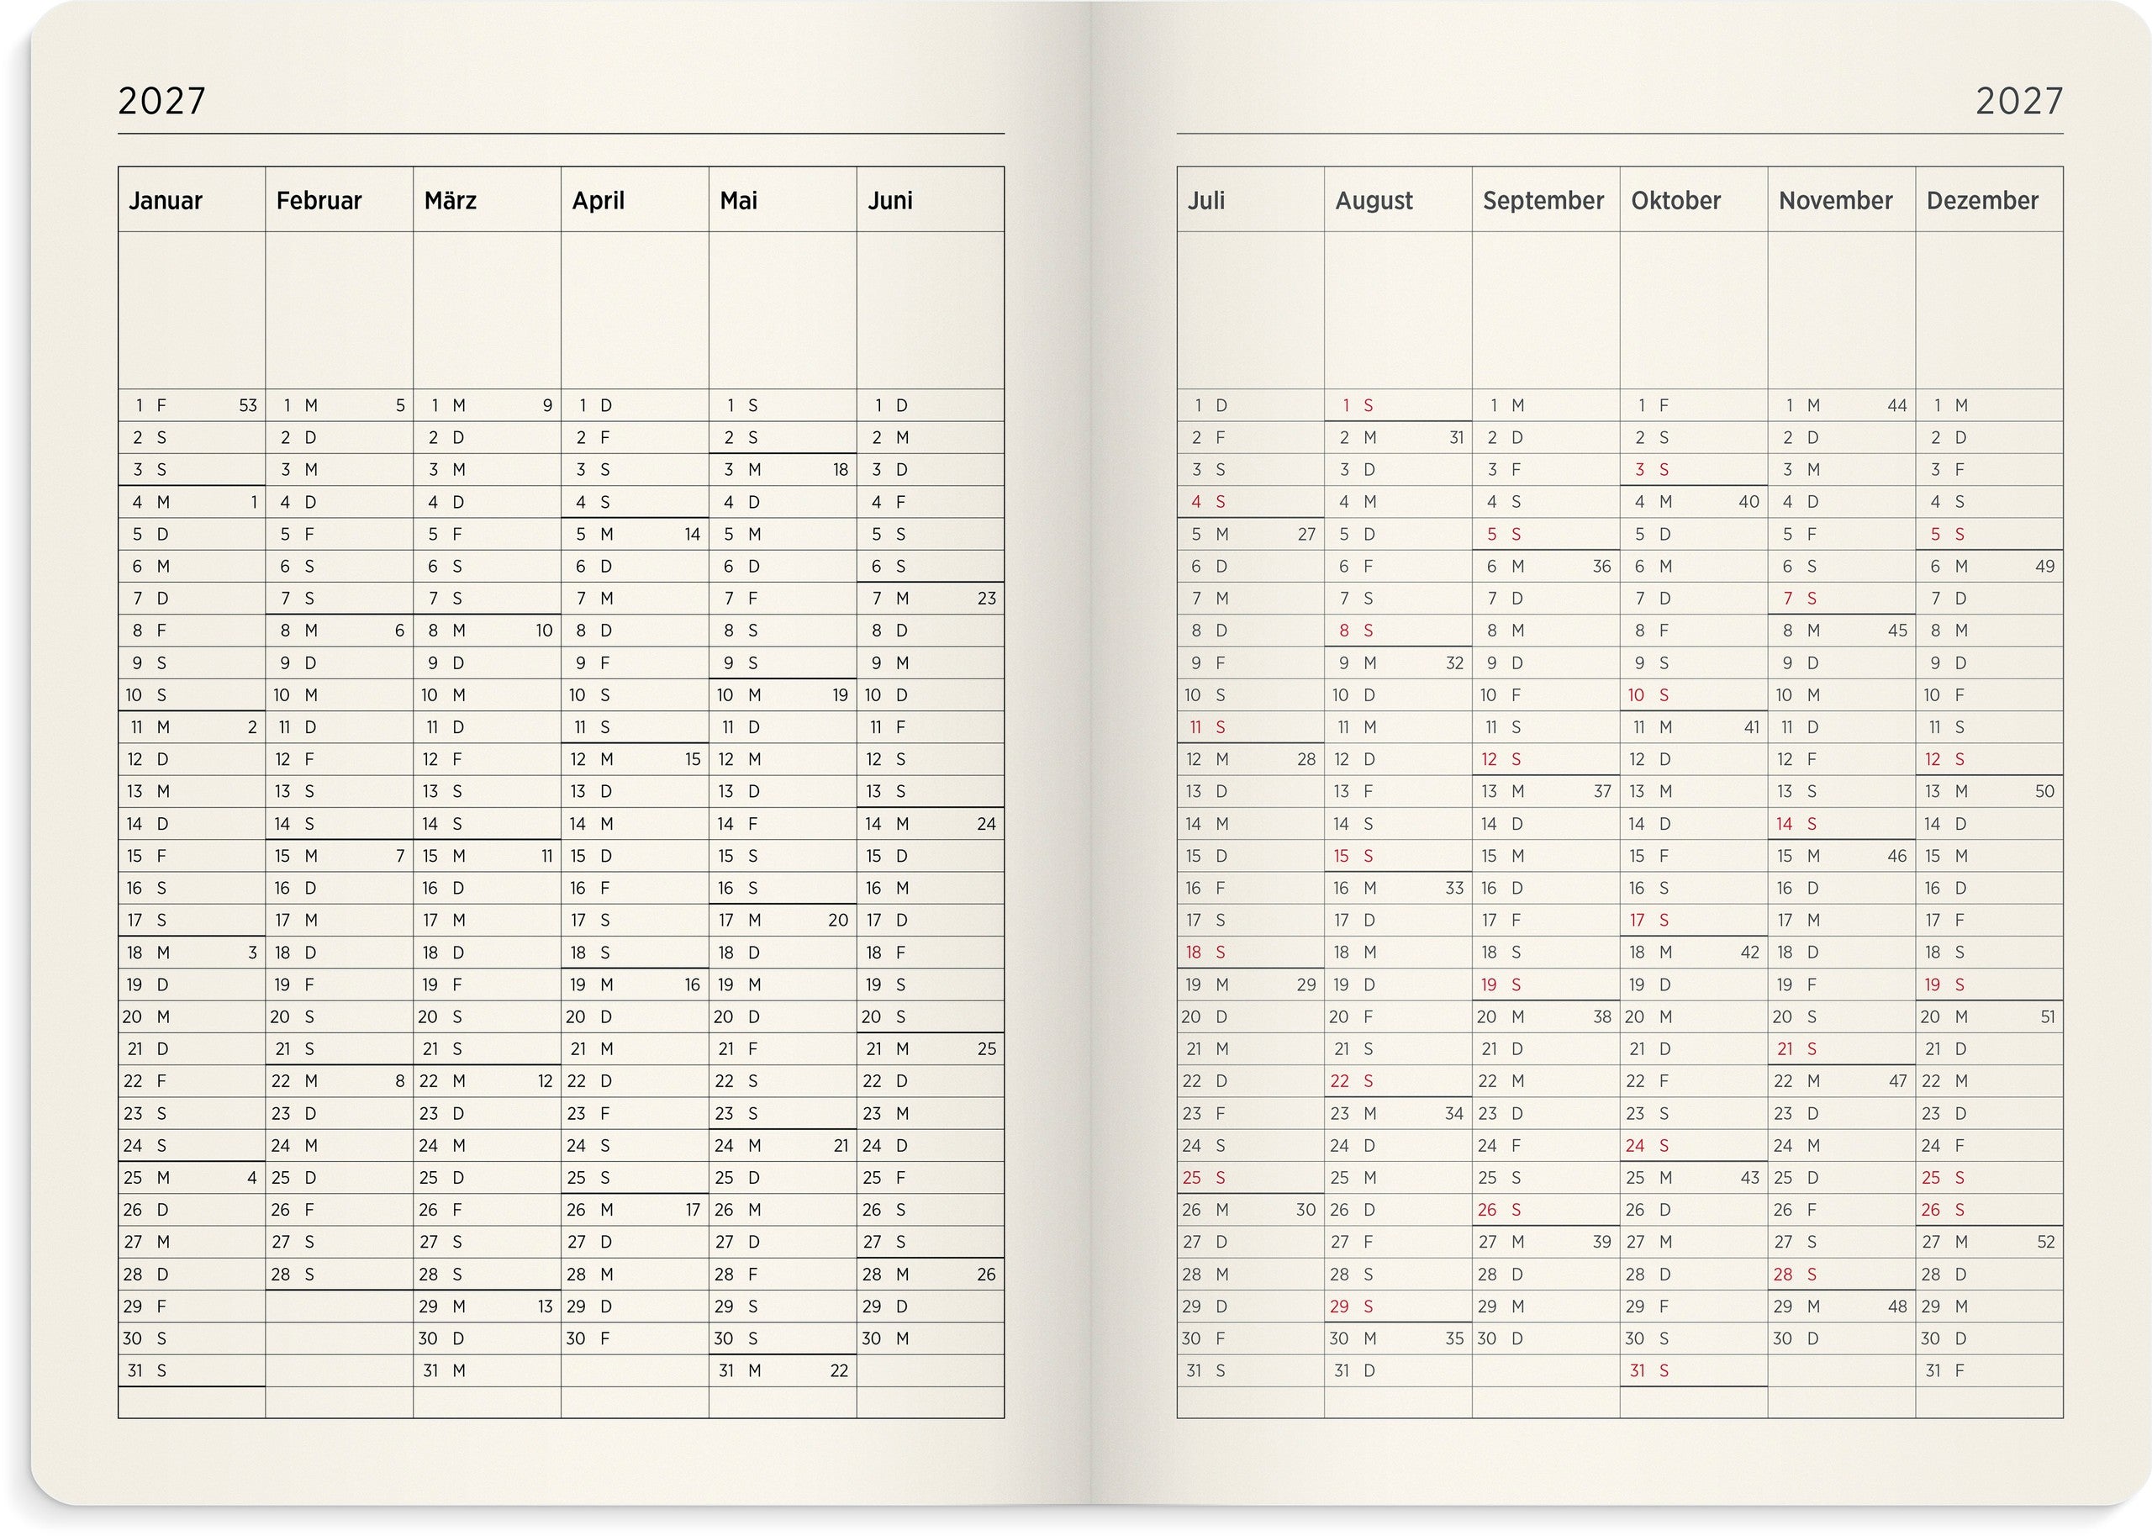Click the red Sunday 1 in August
The width and height of the screenshot is (2152, 1536).
tap(1357, 406)
